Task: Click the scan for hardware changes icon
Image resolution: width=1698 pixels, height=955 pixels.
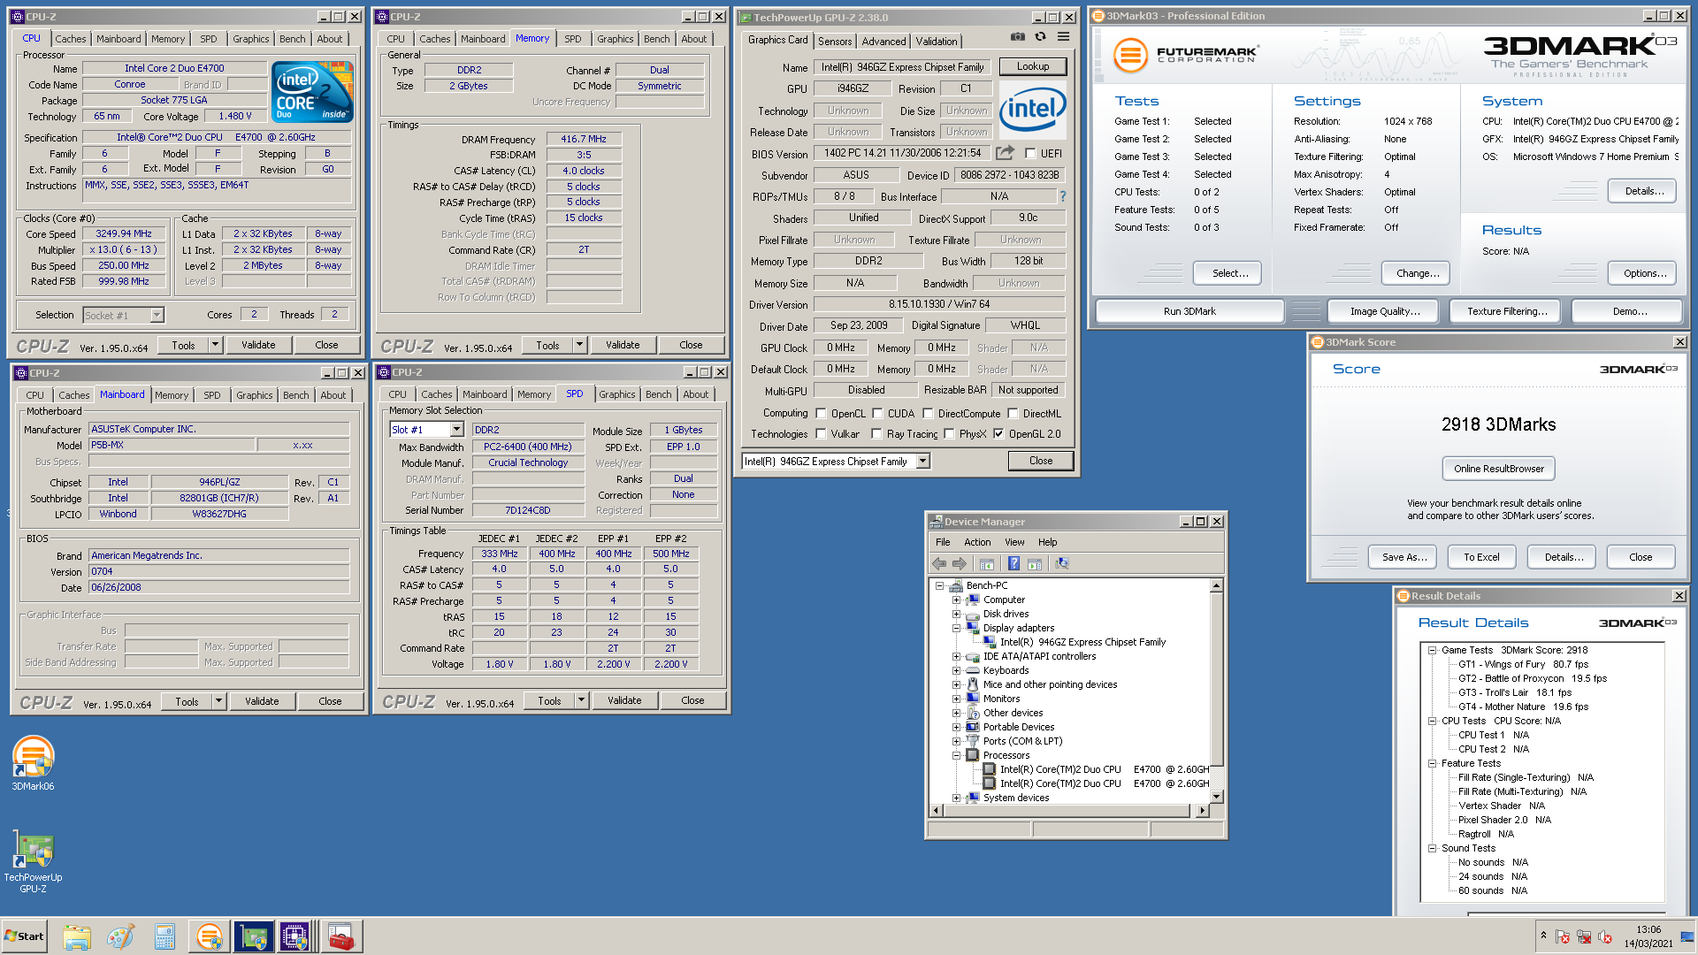Action: [1062, 563]
